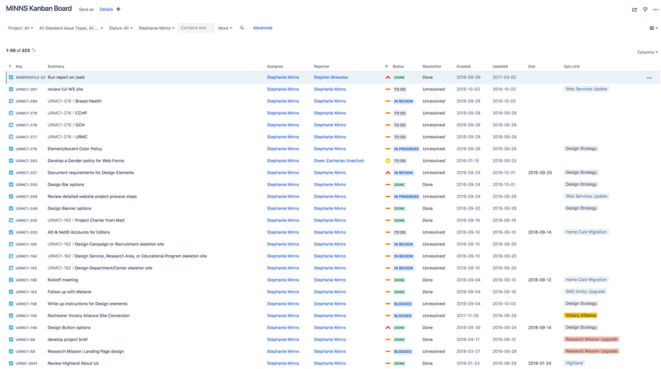Click issue type icon for URMC1-66
This screenshot has width=661, height=369.
point(11,339)
